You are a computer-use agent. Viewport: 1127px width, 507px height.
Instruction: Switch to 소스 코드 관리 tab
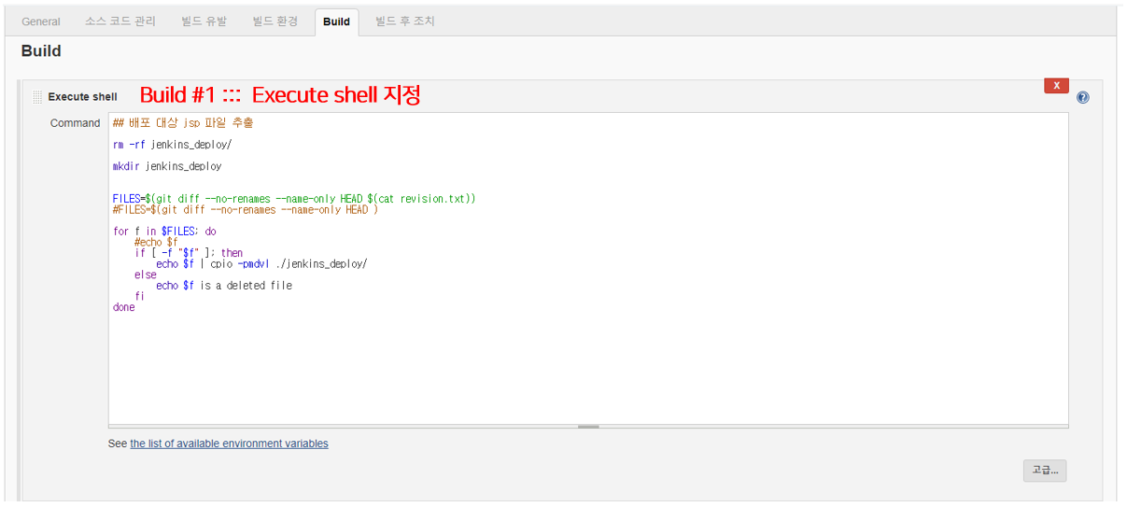120,21
